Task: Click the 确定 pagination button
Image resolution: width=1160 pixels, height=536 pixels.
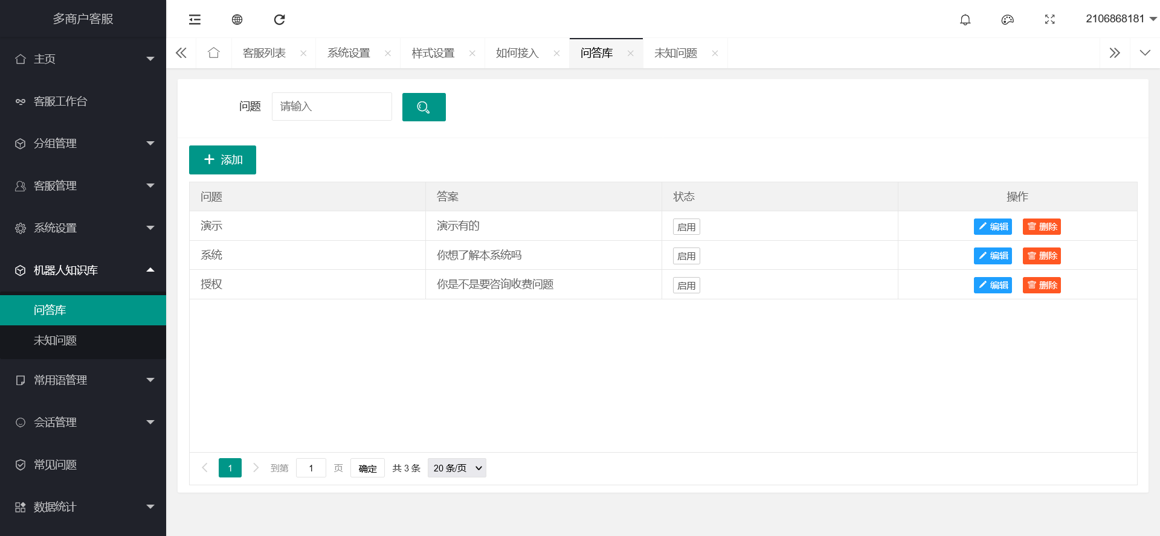Action: click(367, 468)
